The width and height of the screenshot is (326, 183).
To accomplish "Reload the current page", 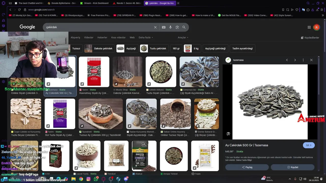I will click(20, 10).
